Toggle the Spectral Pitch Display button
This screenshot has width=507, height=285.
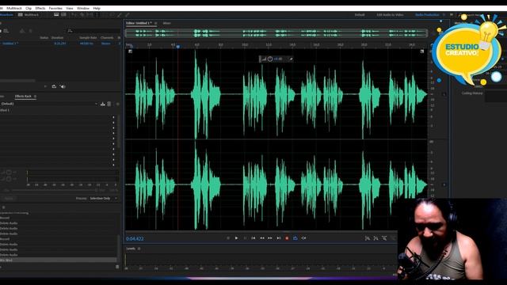tap(63, 14)
